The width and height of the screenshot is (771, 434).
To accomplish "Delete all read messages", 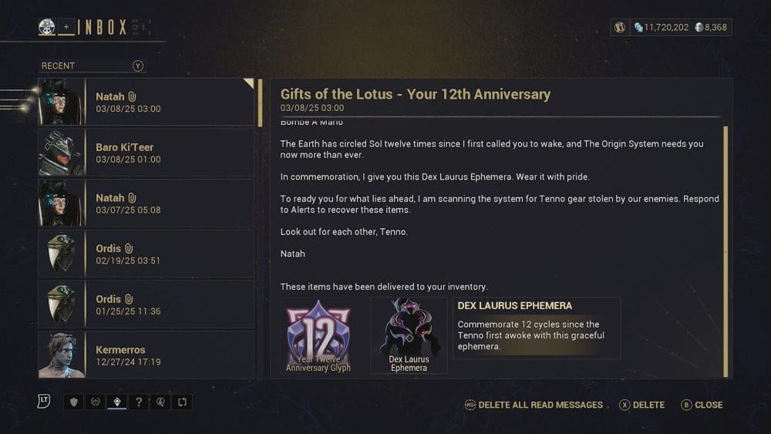I will click(x=534, y=405).
